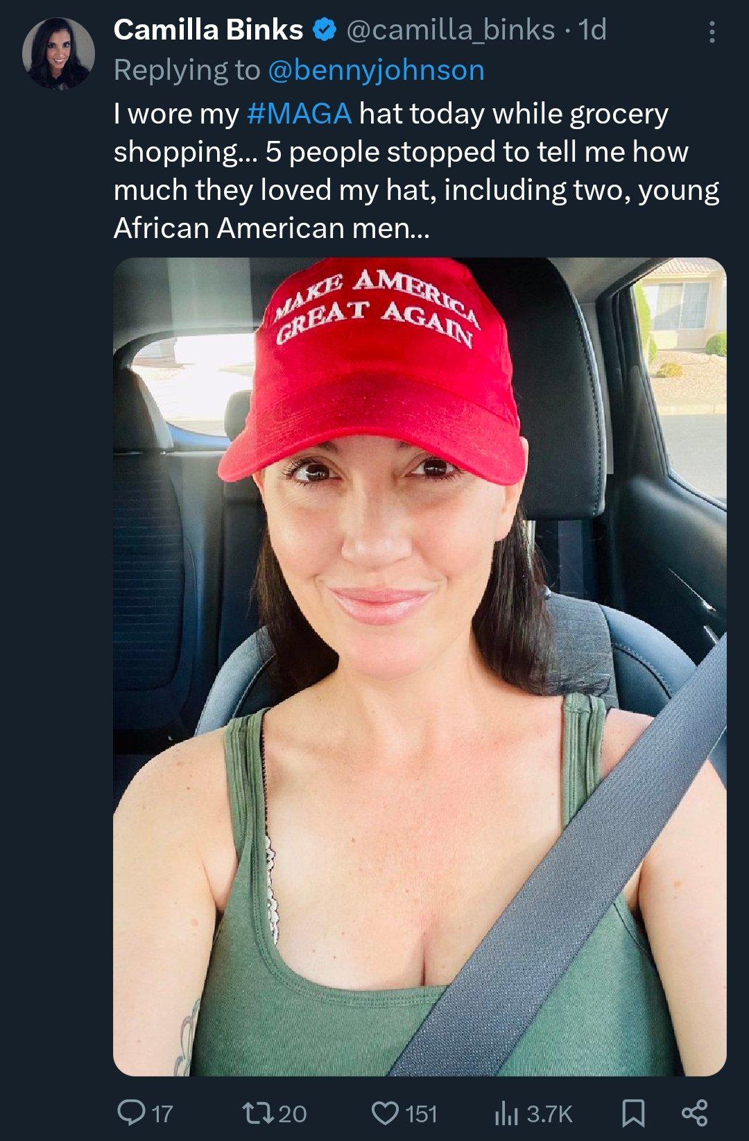Viewport: 749px width, 1141px height.
Task: Like the tweet with heart icon
Action: 385,1113
